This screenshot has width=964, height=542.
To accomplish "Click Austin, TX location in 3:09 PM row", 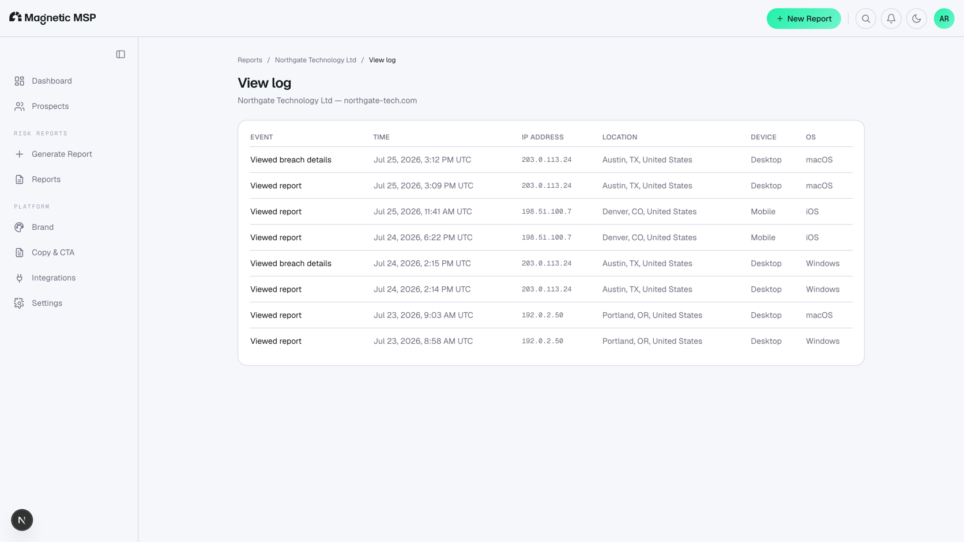I will 647,186.
